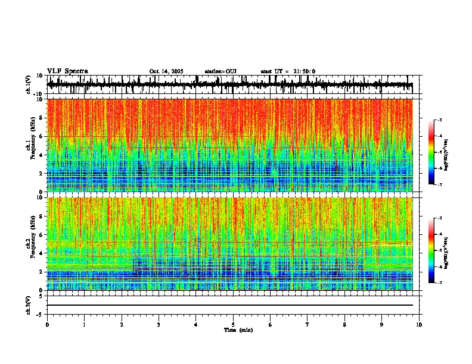Click the "Time (min)" axis label
The width and height of the screenshot is (472, 364).
point(238,330)
